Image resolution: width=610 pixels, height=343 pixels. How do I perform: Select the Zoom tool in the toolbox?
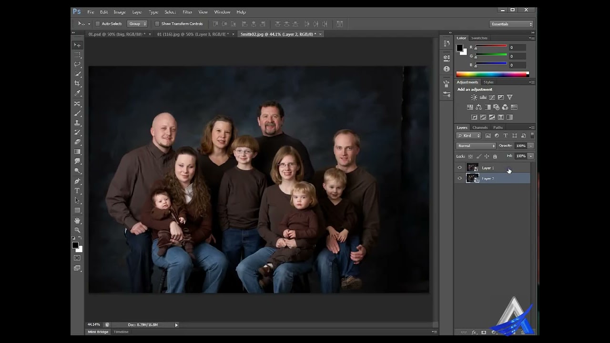click(x=77, y=230)
